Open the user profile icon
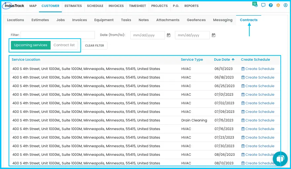Viewport: 291px width, 169px height. click(285, 5)
